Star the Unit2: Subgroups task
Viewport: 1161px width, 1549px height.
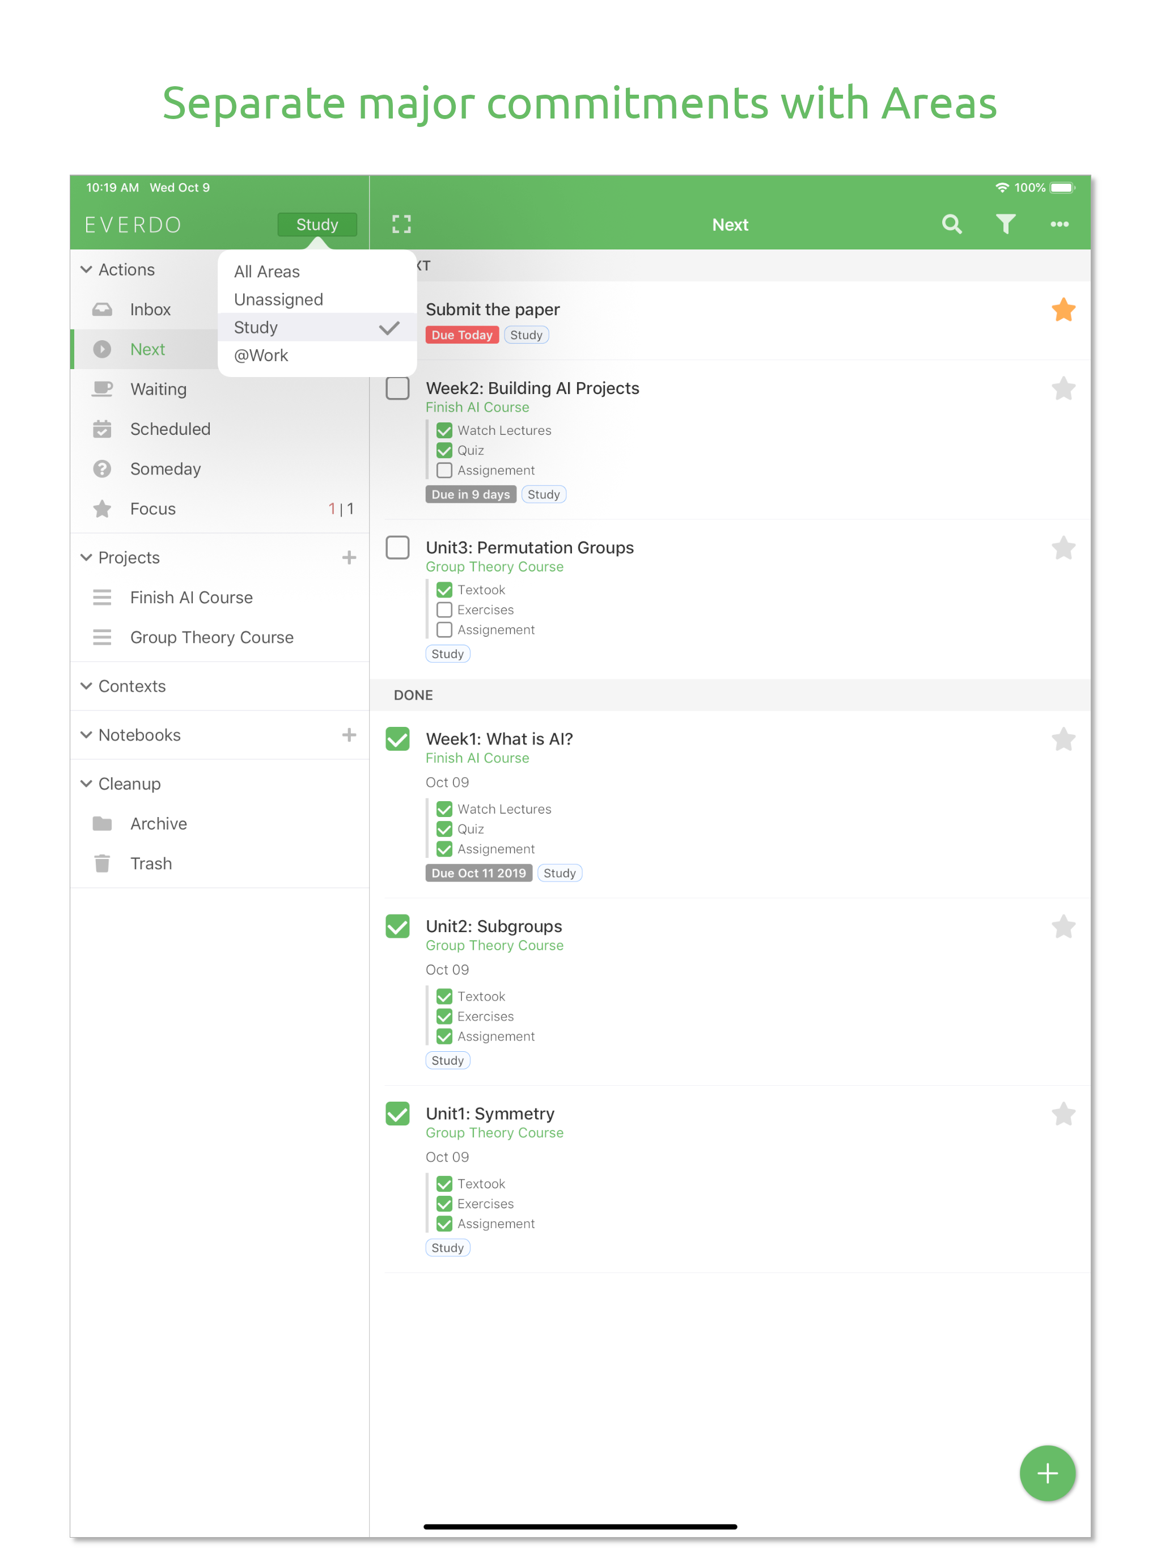(x=1063, y=927)
